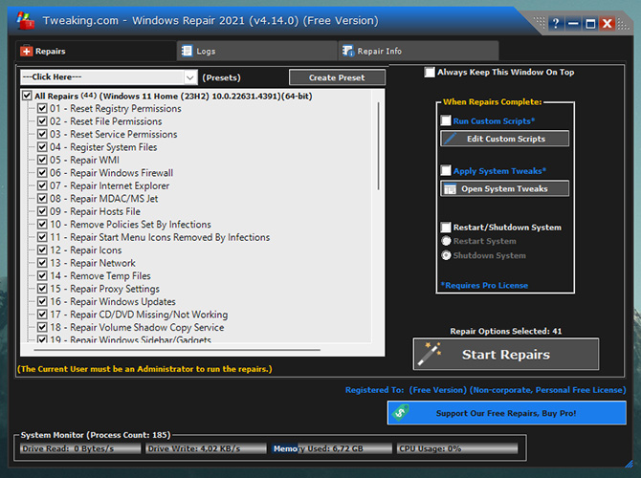
Task: Select row 12 - Repair Icons
Action: (x=86, y=250)
